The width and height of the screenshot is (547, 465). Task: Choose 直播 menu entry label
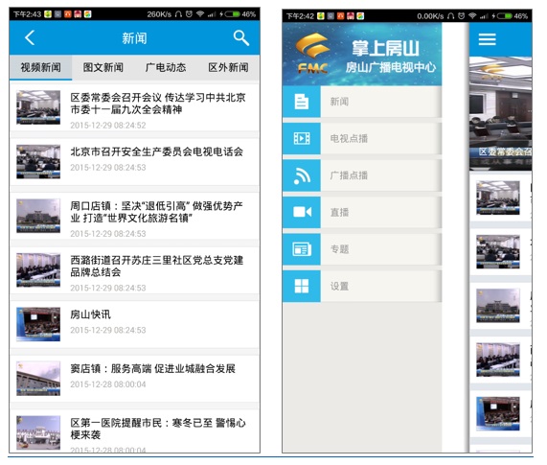coord(339,212)
